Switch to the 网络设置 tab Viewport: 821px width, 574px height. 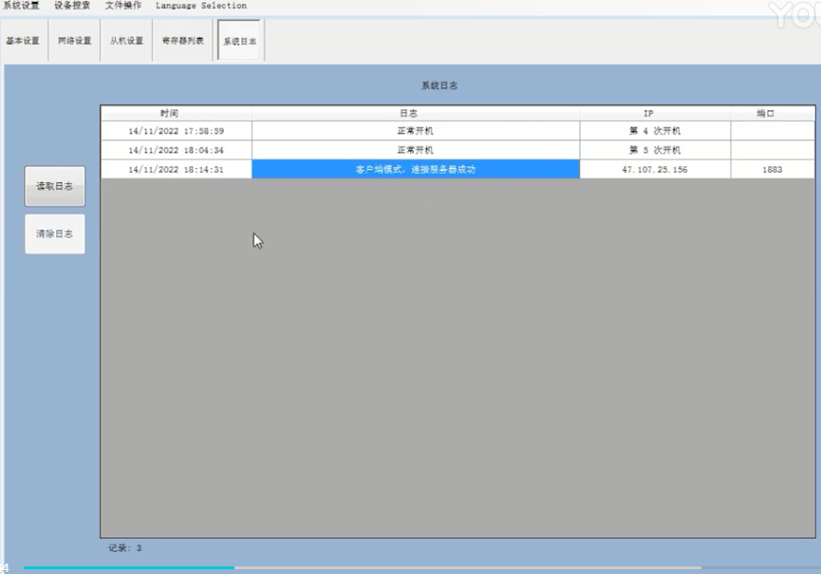[x=74, y=41]
